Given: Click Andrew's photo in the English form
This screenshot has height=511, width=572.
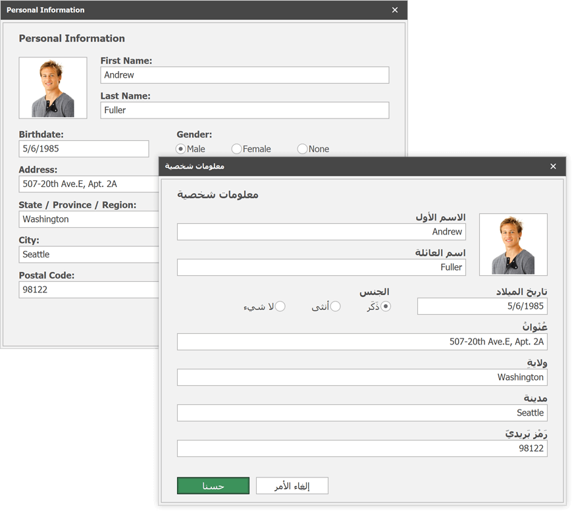Looking at the screenshot, I should [53, 87].
